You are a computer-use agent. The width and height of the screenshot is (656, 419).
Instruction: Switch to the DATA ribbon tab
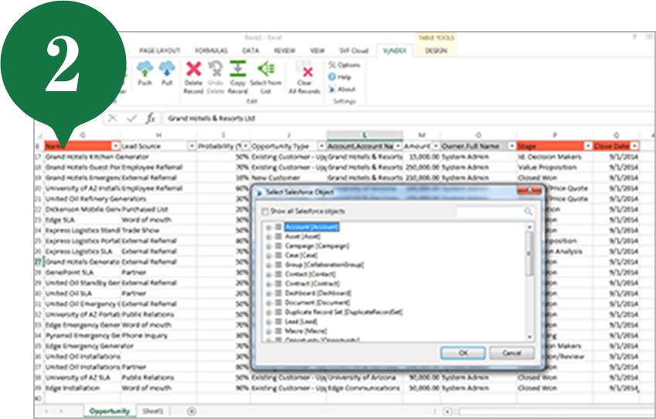pos(250,51)
